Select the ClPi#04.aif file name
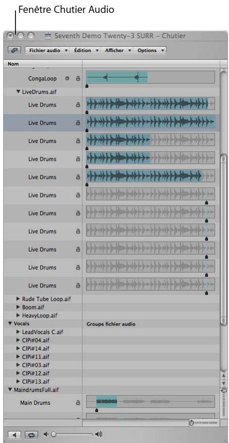Viewport: 229px width, 443px height. (x=36, y=340)
